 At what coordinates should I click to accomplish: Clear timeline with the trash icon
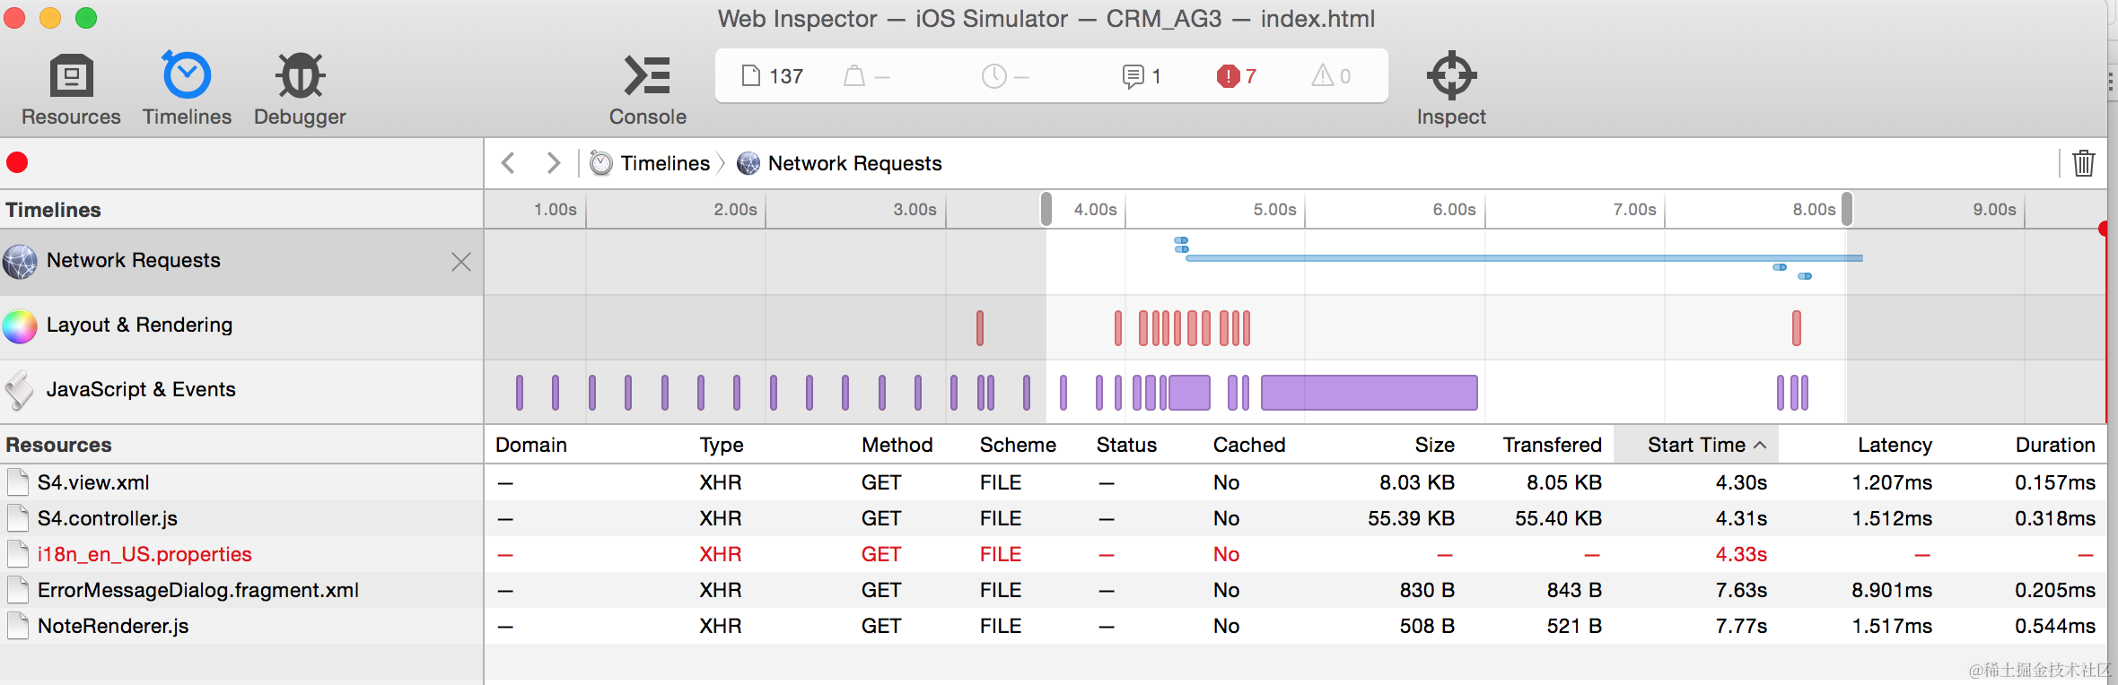click(2084, 163)
